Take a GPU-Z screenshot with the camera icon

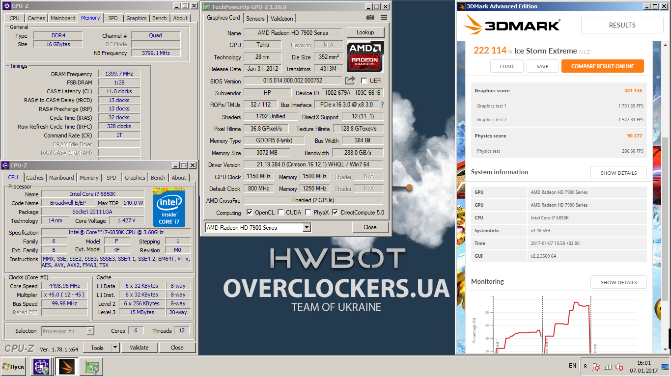click(370, 18)
